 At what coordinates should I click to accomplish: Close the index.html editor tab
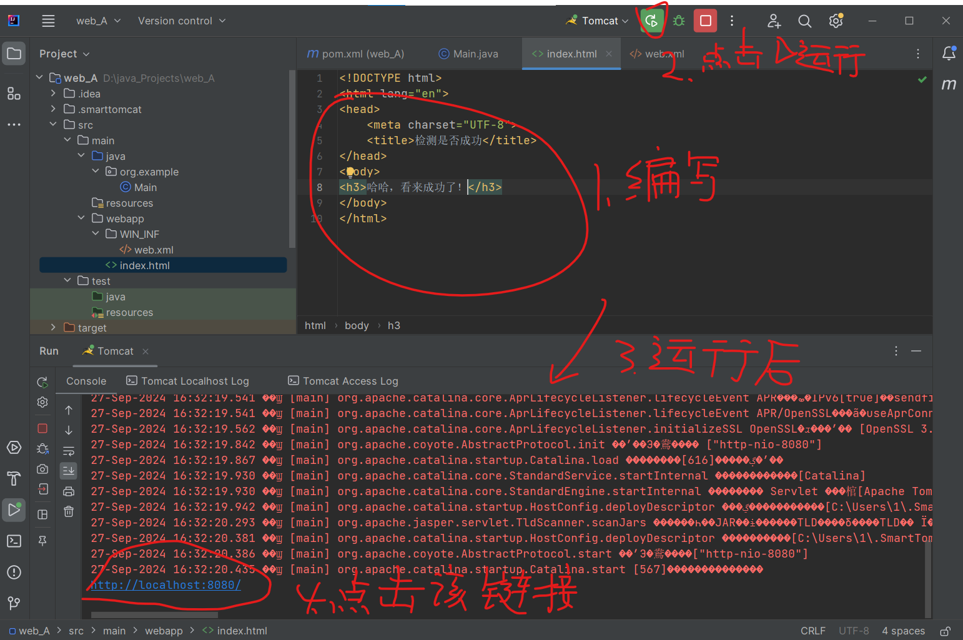click(609, 54)
